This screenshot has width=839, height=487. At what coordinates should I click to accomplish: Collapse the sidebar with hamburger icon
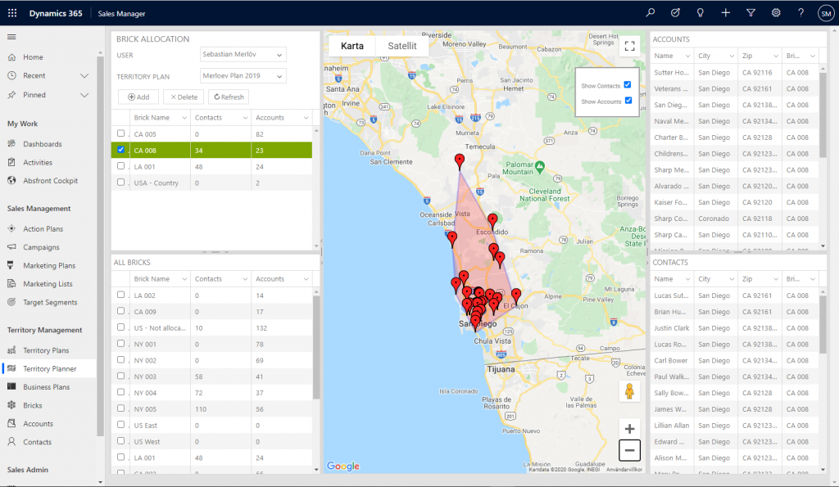11,37
